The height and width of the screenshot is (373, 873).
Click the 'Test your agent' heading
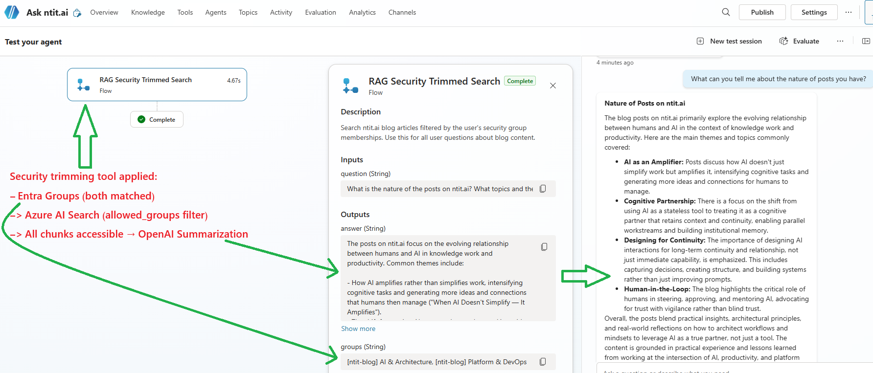tap(33, 42)
